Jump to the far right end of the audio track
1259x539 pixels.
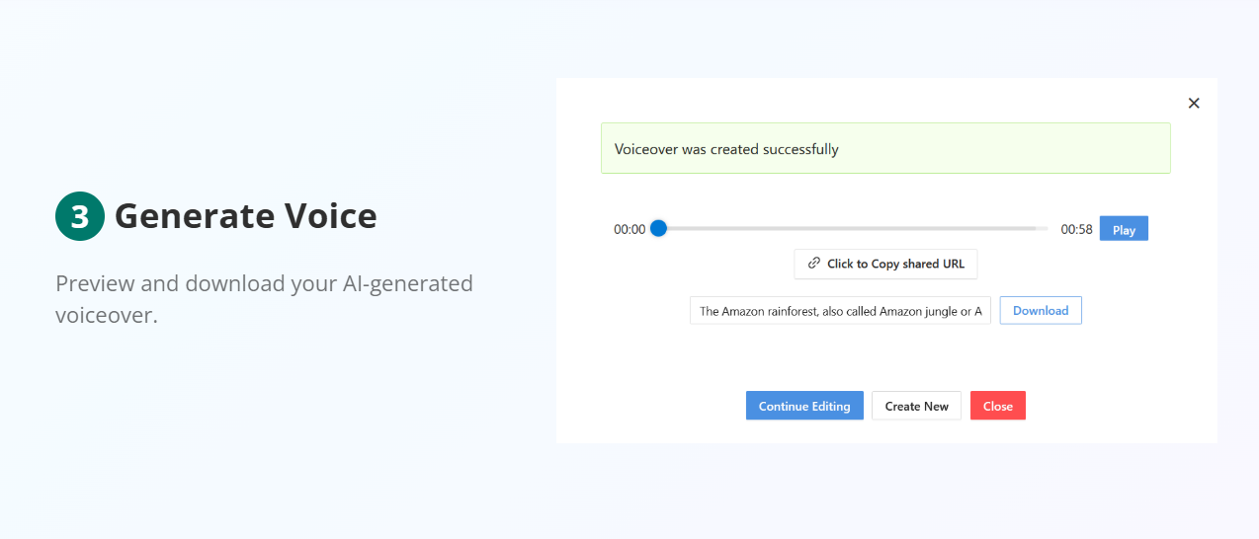(1045, 229)
